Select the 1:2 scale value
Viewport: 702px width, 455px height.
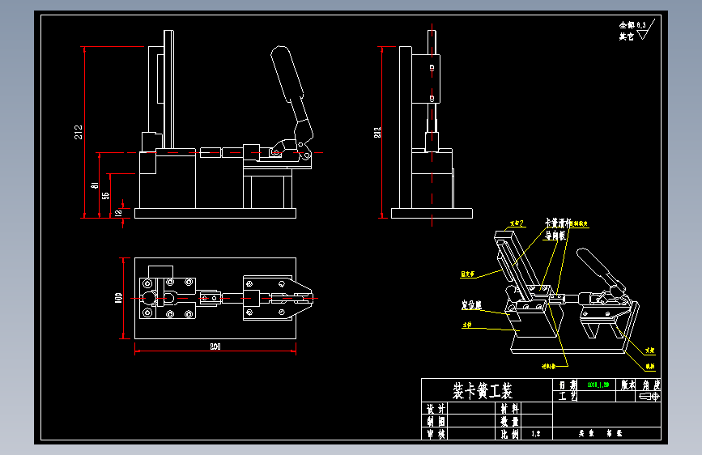click(536, 434)
